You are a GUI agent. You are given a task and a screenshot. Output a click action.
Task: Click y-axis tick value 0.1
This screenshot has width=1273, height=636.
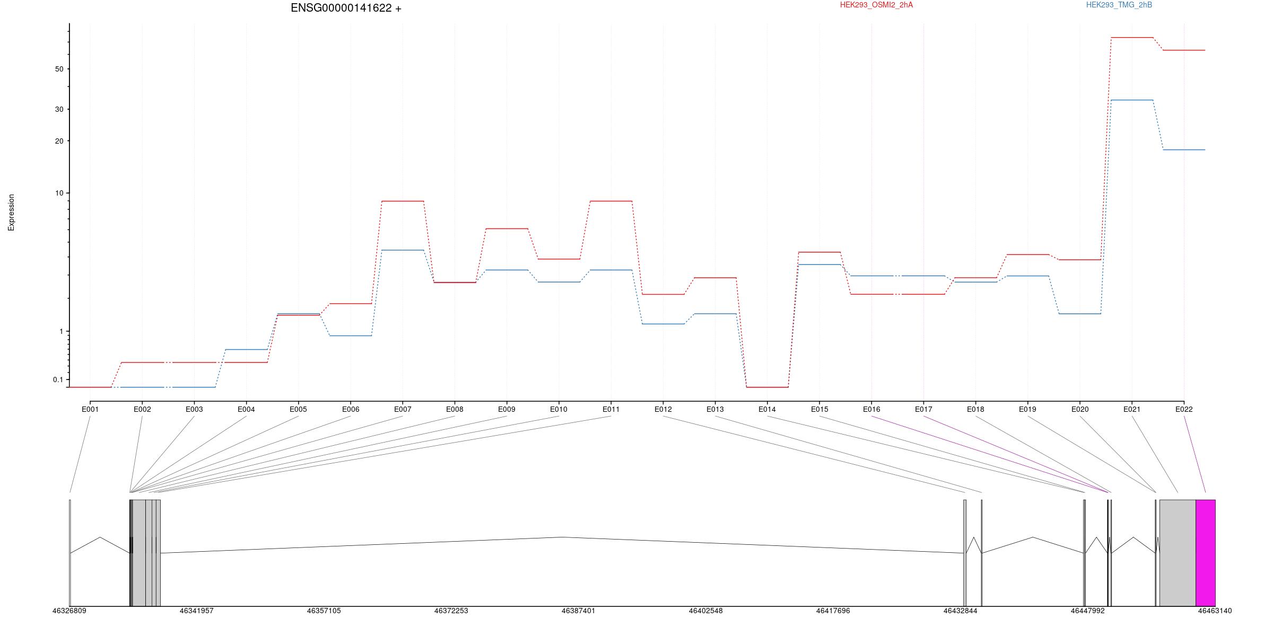pyautogui.click(x=58, y=380)
